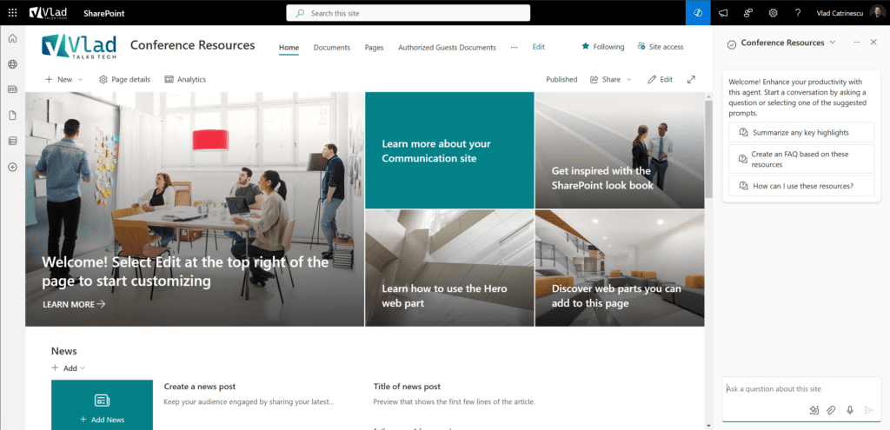
Task: Click the sparkle prompt suggestions icon
Action: point(814,410)
